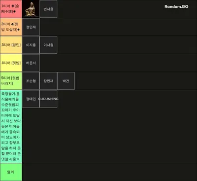Pick the 이지용 card in 3티어
The height and width of the screenshot is (181, 197).
(31, 45)
